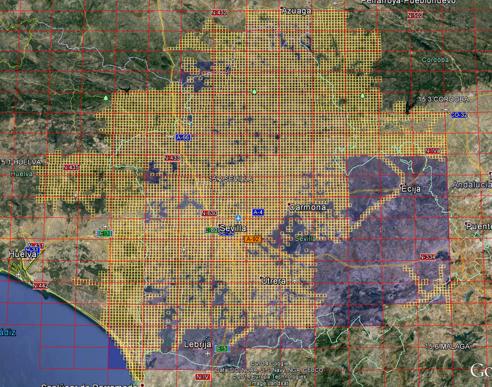Click the 15.3 CORDOBA region label

click(x=443, y=99)
